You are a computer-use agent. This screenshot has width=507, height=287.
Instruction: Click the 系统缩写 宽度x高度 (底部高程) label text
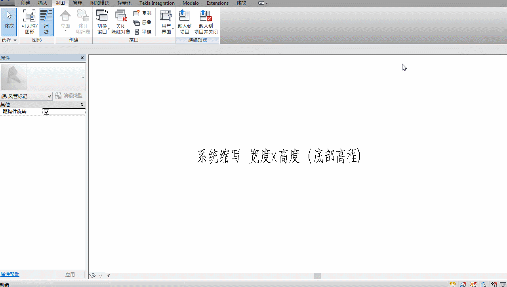click(x=280, y=156)
